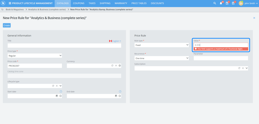Image resolution: width=259 pixels, height=124 pixels.
Task: Click the JS user avatar
Action: click(241, 3)
